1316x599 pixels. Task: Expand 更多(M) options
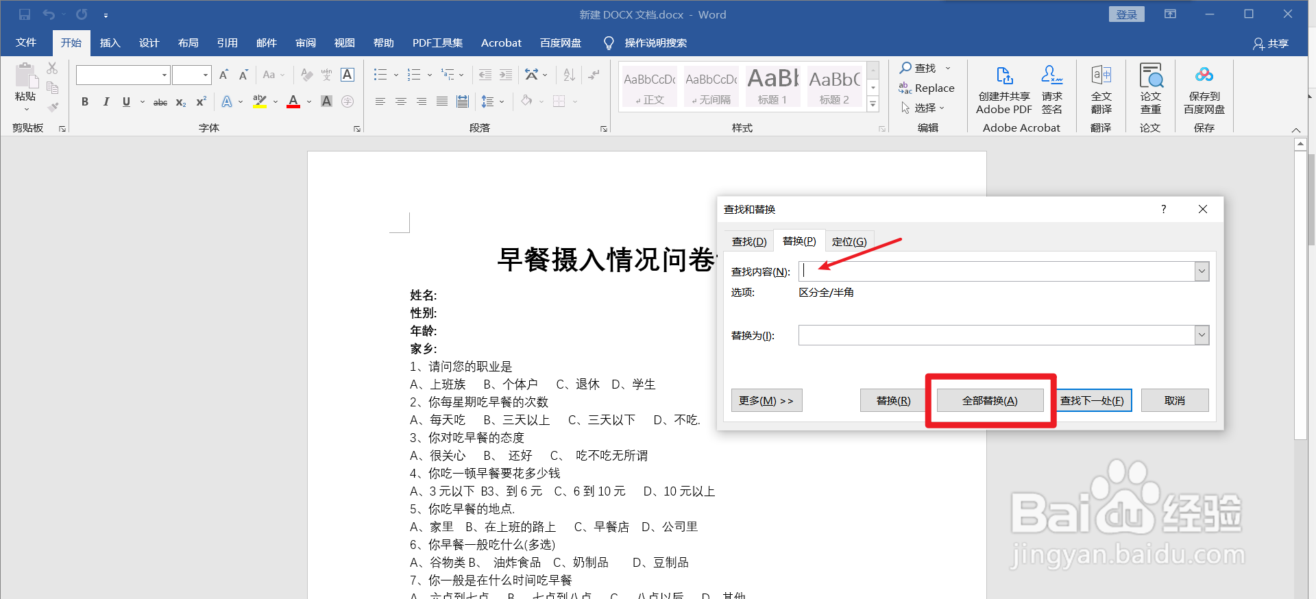pyautogui.click(x=766, y=400)
